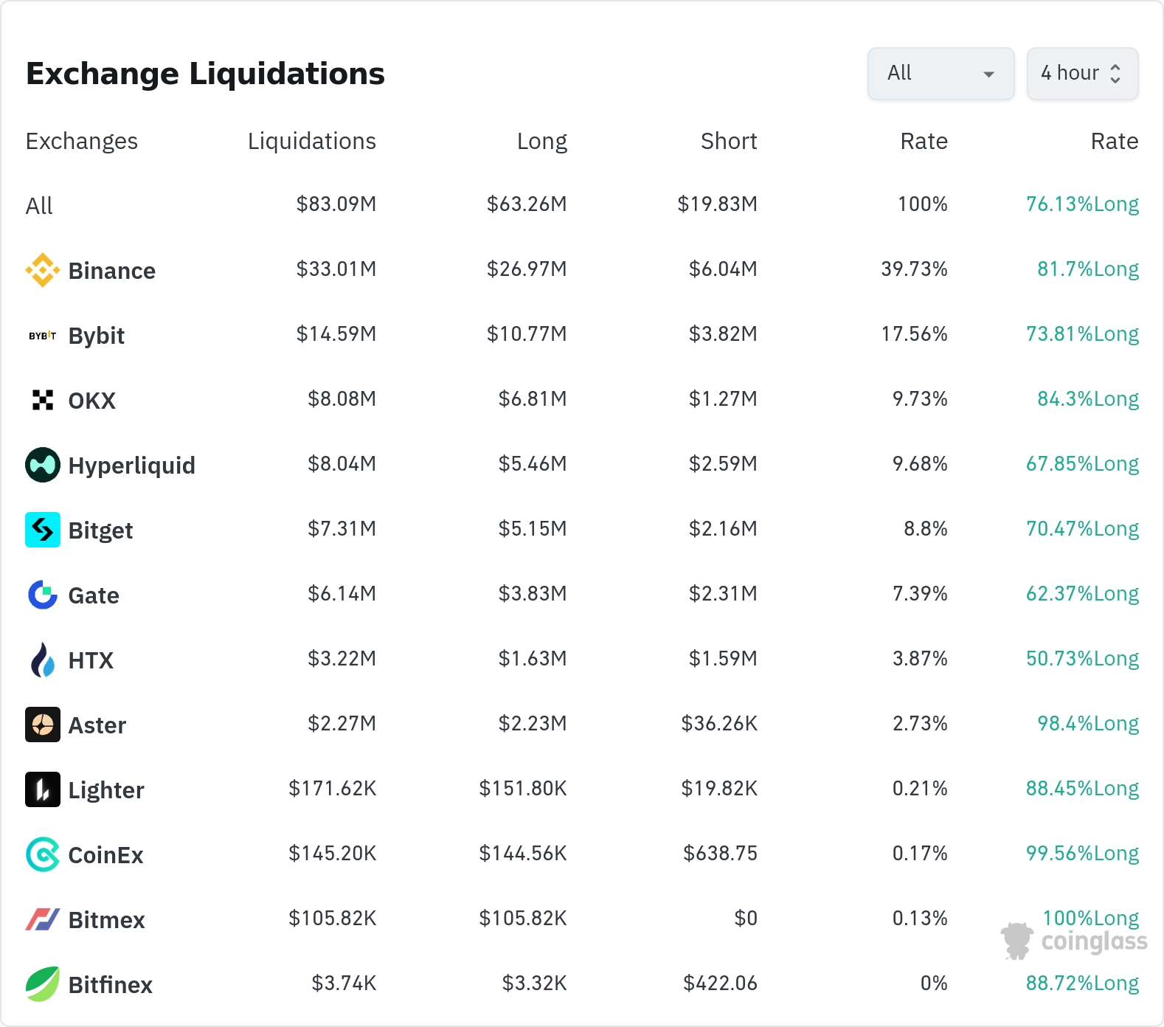Click the Bitmex logo icon

pos(43,919)
